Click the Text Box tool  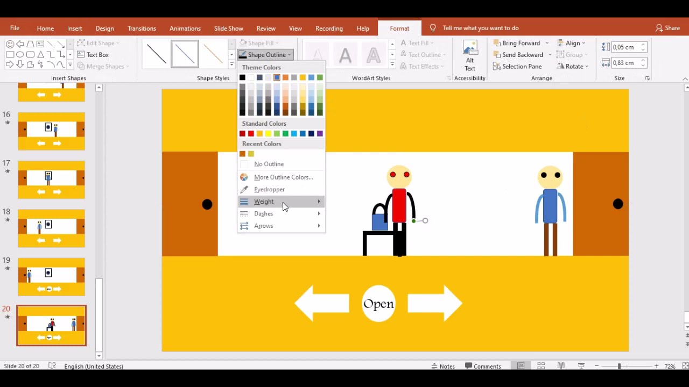pyautogui.click(x=93, y=55)
